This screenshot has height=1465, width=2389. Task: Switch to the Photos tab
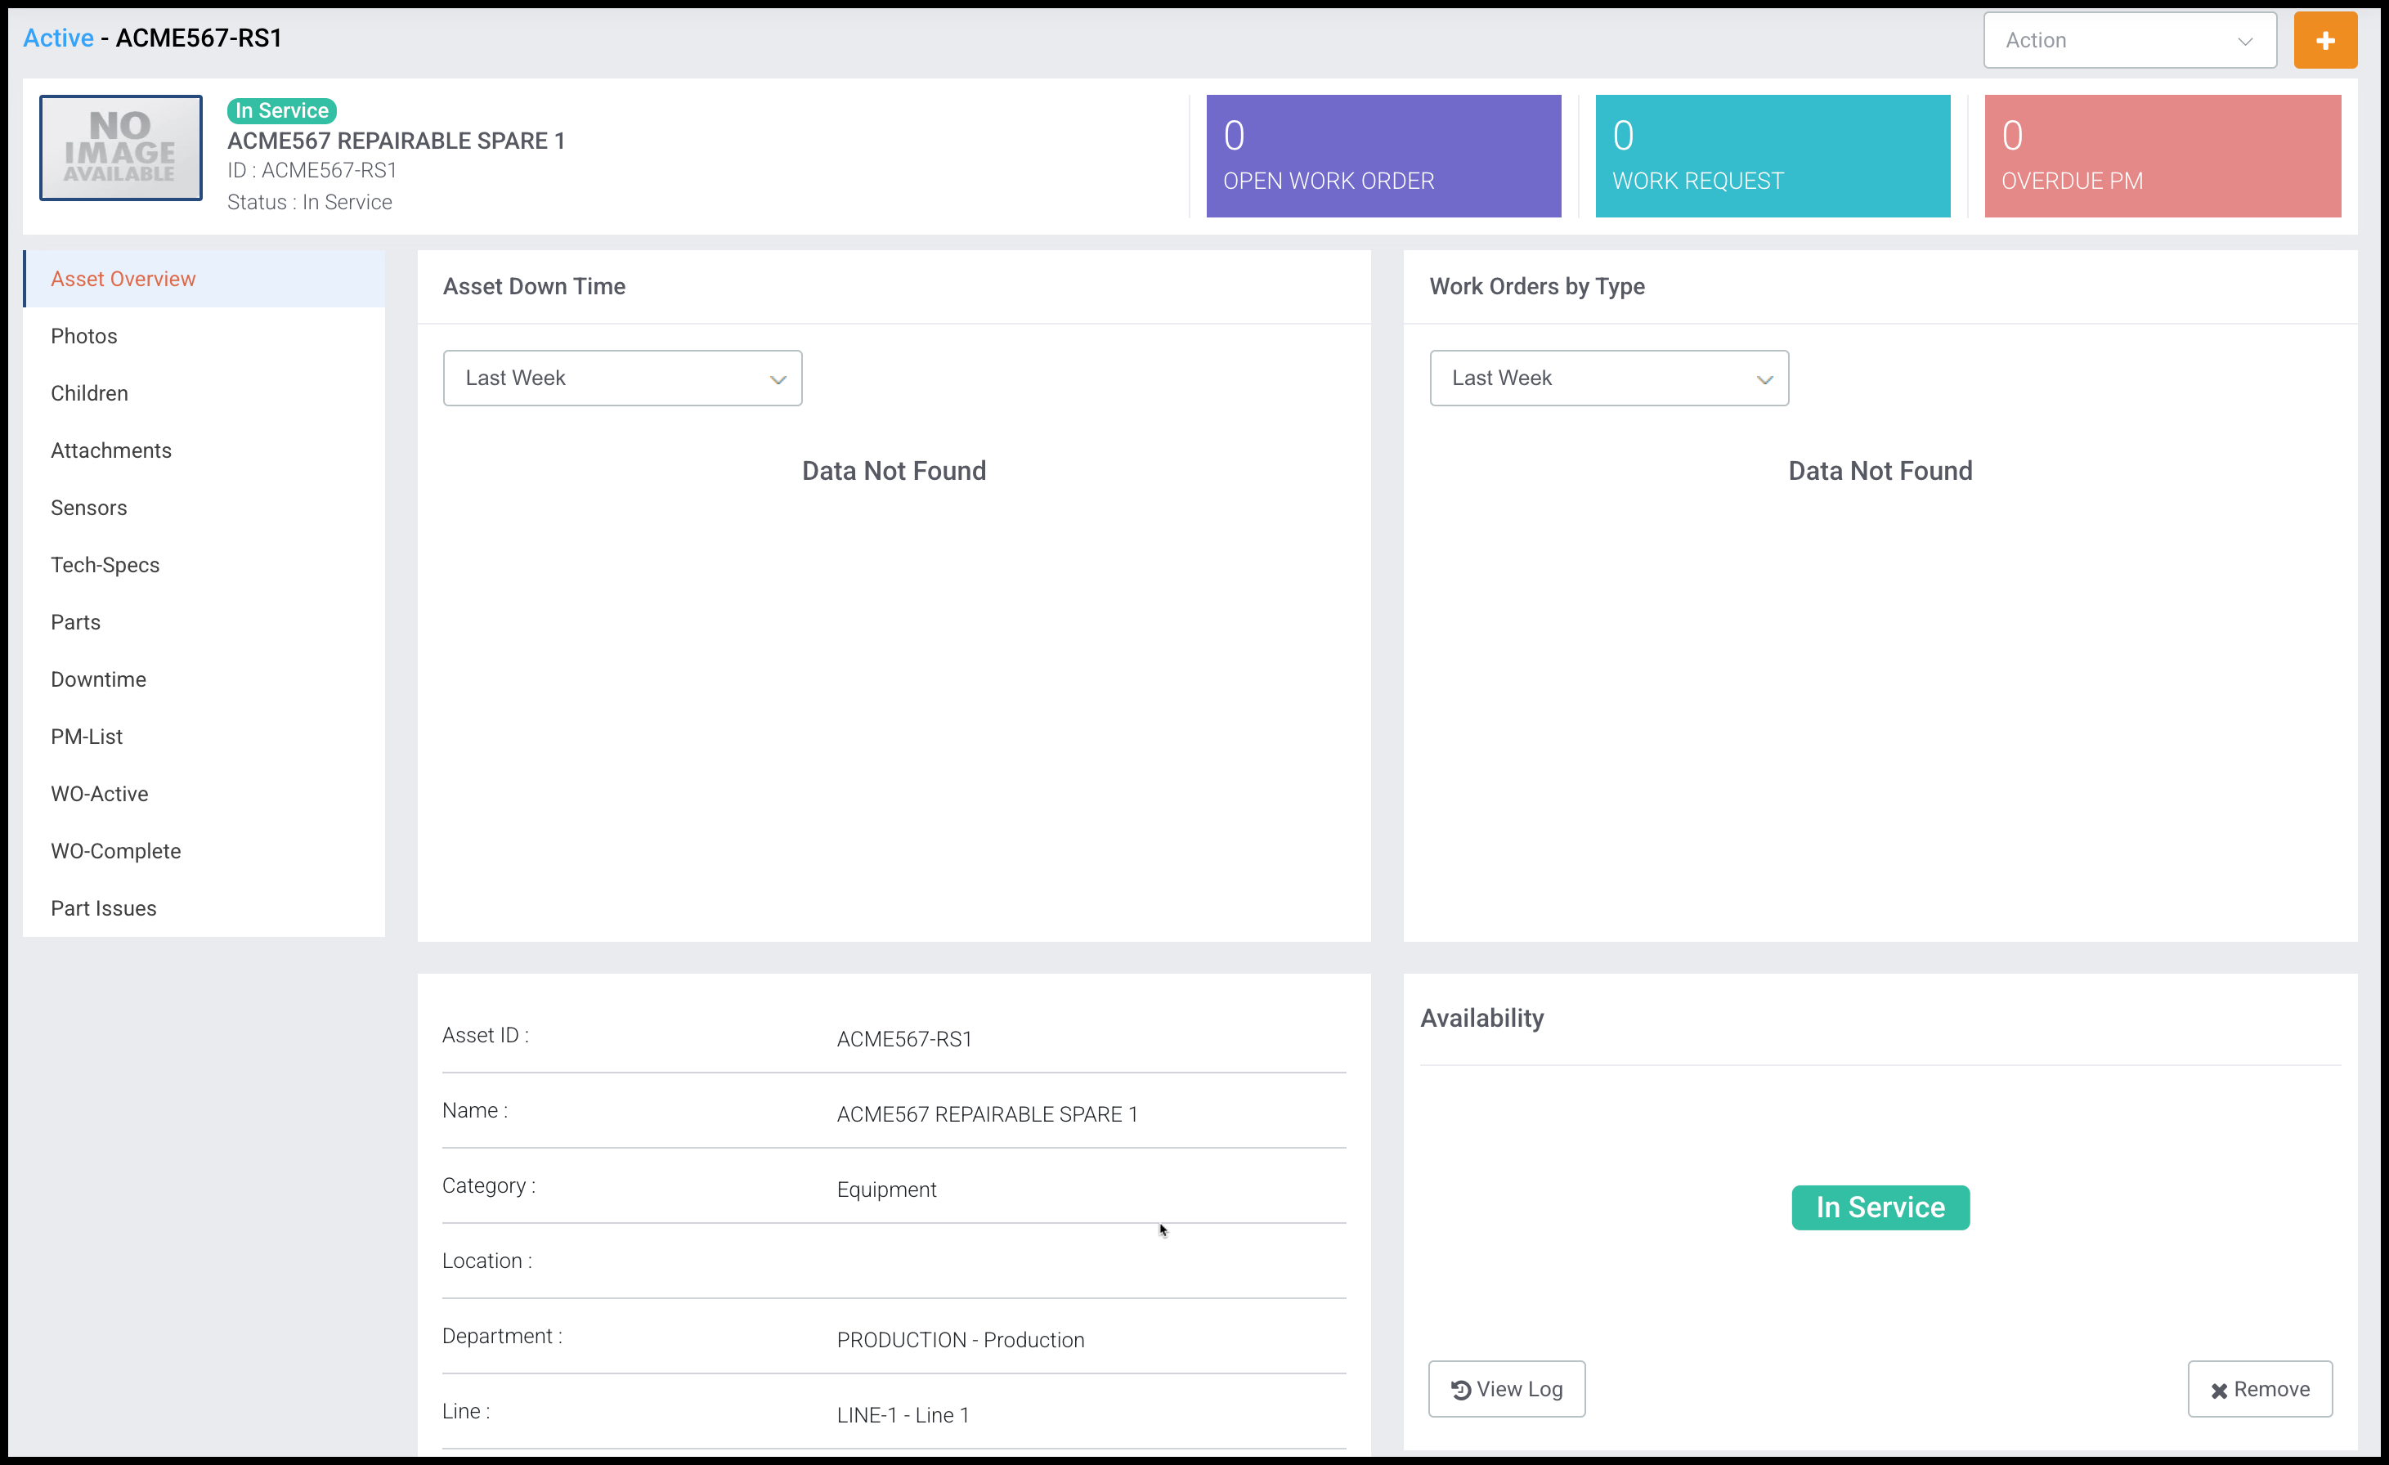tap(83, 337)
